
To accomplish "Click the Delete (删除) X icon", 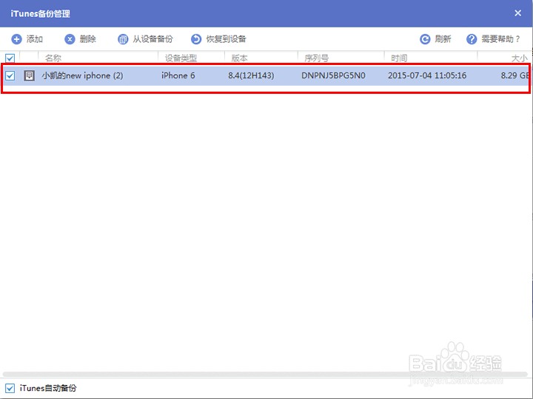I will click(70, 39).
